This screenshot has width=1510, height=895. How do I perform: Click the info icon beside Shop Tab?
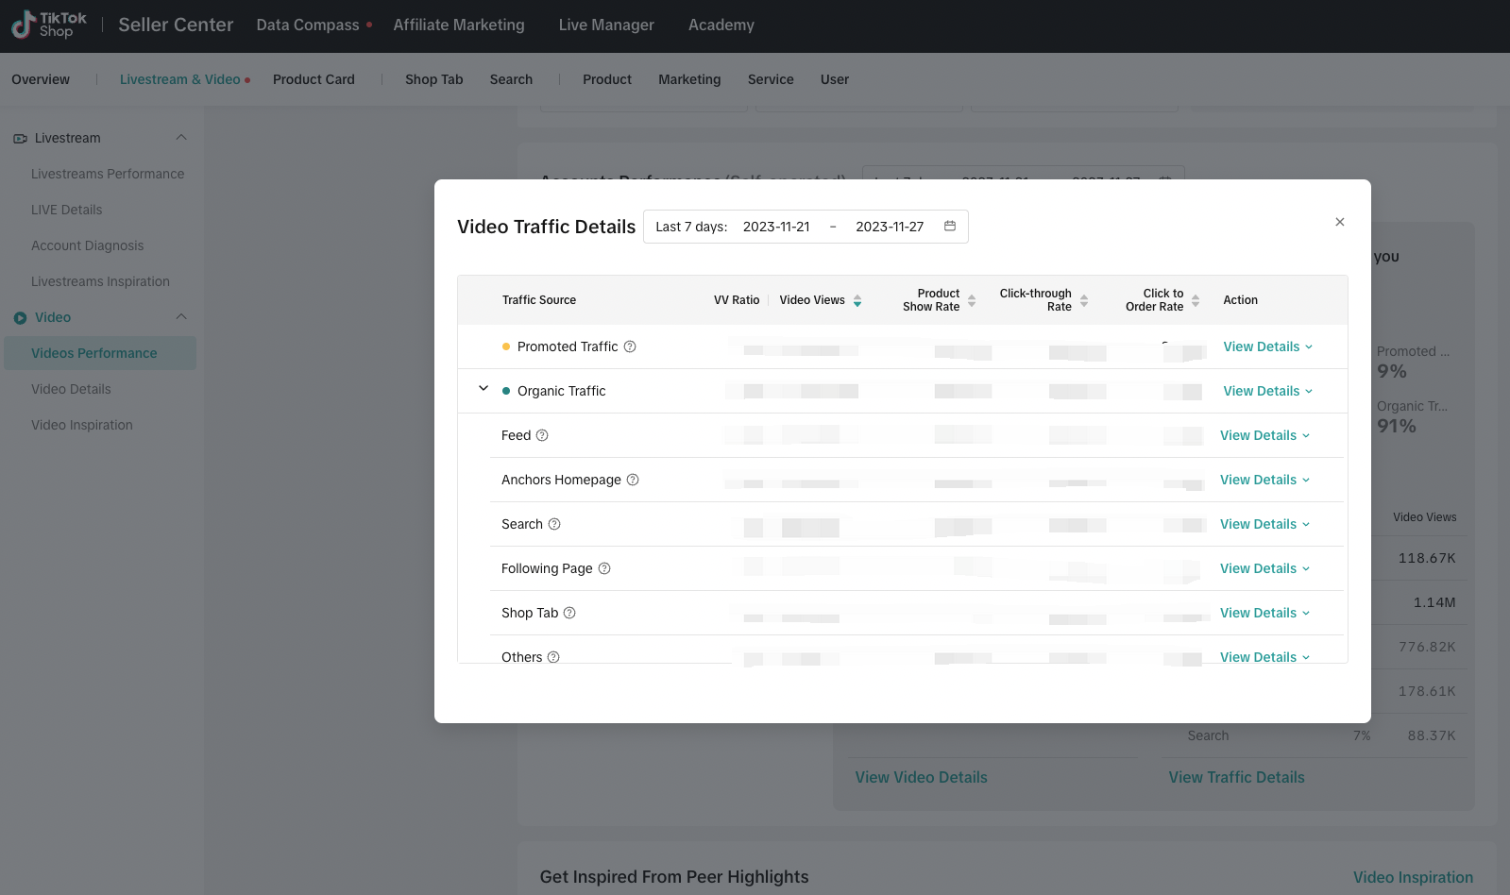click(x=569, y=613)
